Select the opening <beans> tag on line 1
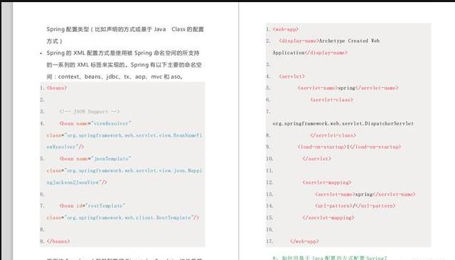The image size is (455, 260). point(57,88)
